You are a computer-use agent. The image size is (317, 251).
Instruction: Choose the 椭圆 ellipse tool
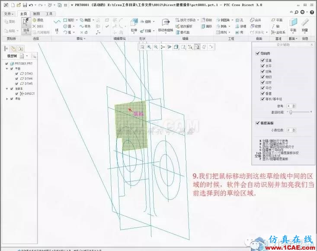[86, 20]
